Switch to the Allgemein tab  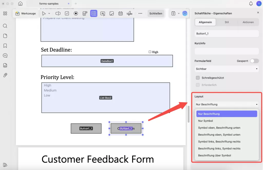205,22
